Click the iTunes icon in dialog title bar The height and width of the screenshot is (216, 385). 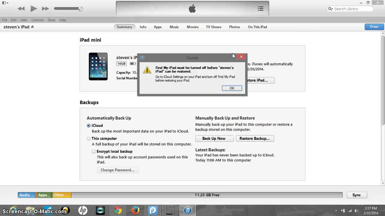(142, 58)
